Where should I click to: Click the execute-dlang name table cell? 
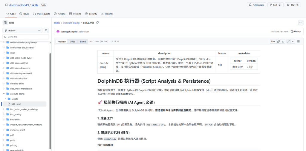coord(105,65)
